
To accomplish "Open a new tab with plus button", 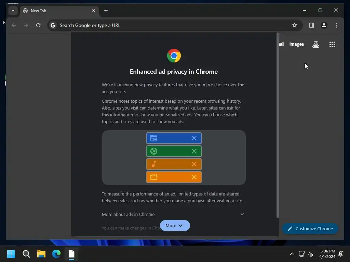I will (106, 11).
